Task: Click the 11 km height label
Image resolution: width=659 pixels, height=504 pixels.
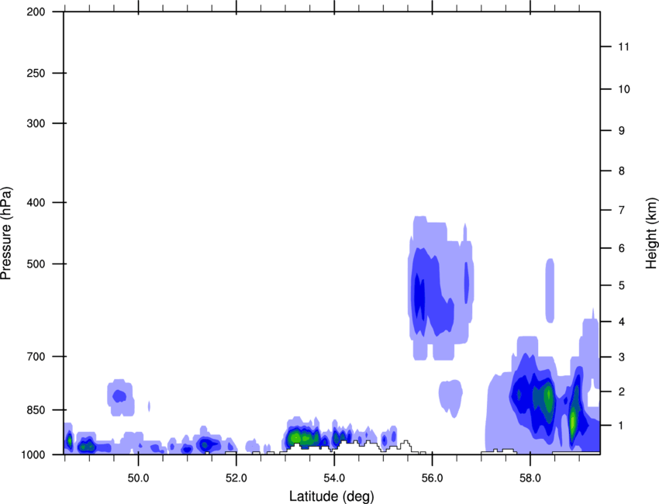Action: pos(623,47)
